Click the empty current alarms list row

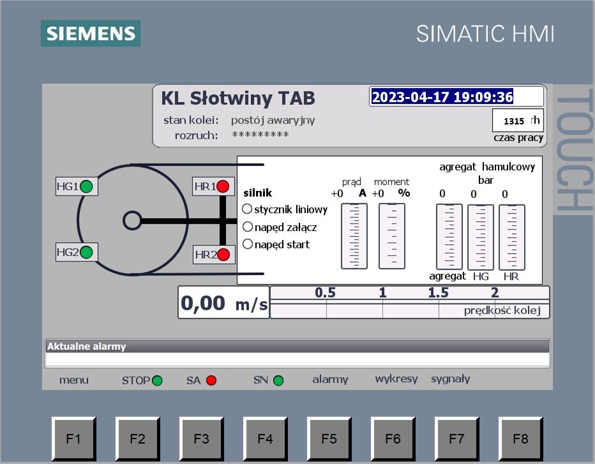pos(297,359)
